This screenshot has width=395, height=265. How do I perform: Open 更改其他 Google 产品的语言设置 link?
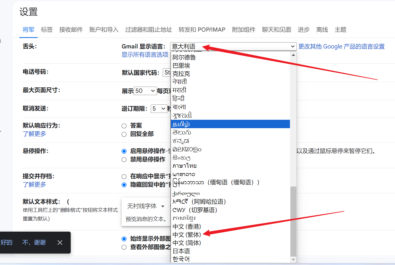point(341,47)
